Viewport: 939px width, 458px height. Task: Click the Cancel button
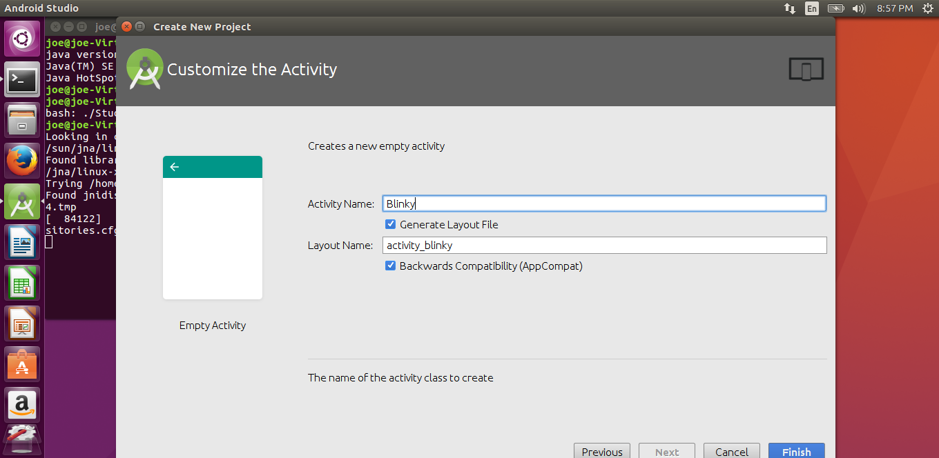pyautogui.click(x=732, y=452)
